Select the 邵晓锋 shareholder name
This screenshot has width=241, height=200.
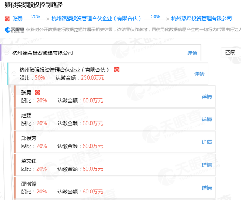29,184
